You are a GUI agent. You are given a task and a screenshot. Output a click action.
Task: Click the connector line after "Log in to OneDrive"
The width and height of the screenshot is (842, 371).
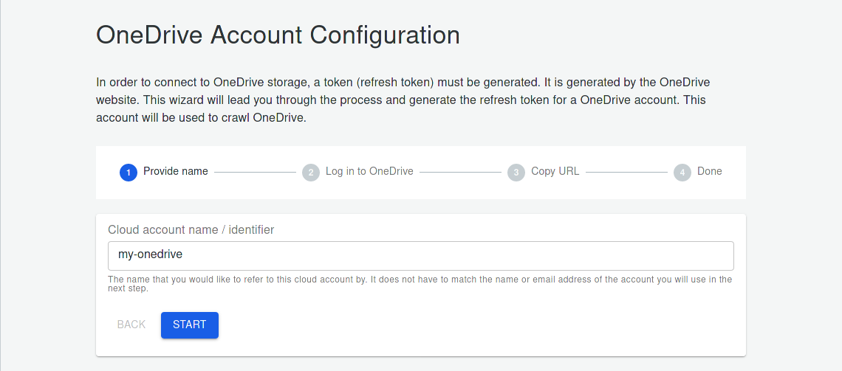tap(460, 172)
